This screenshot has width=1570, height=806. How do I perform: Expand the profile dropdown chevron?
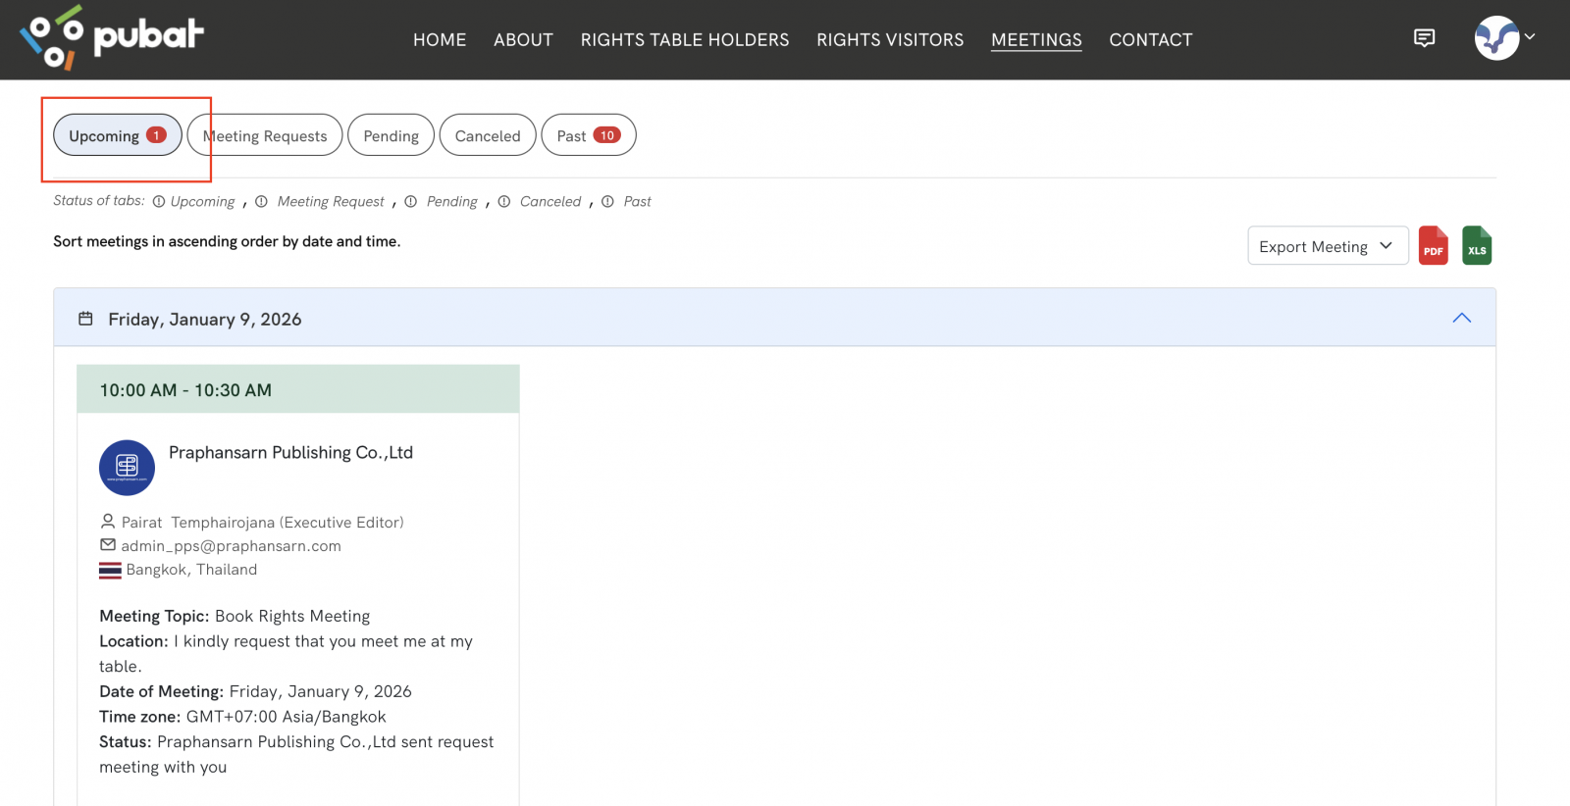point(1530,37)
